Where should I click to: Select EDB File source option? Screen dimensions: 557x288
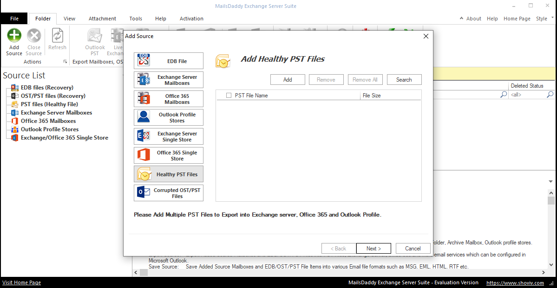pyautogui.click(x=169, y=61)
